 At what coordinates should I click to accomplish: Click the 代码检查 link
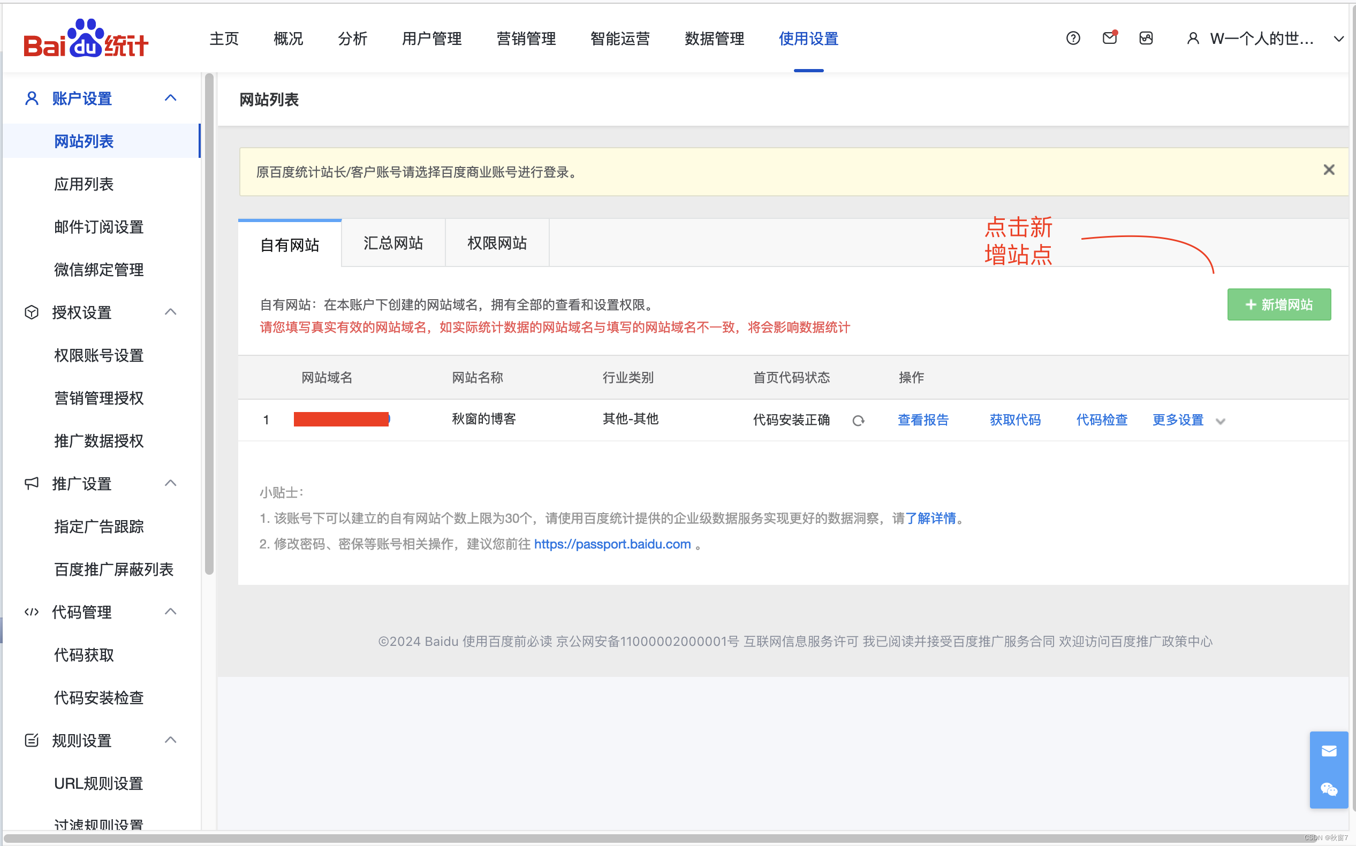pyautogui.click(x=1101, y=420)
